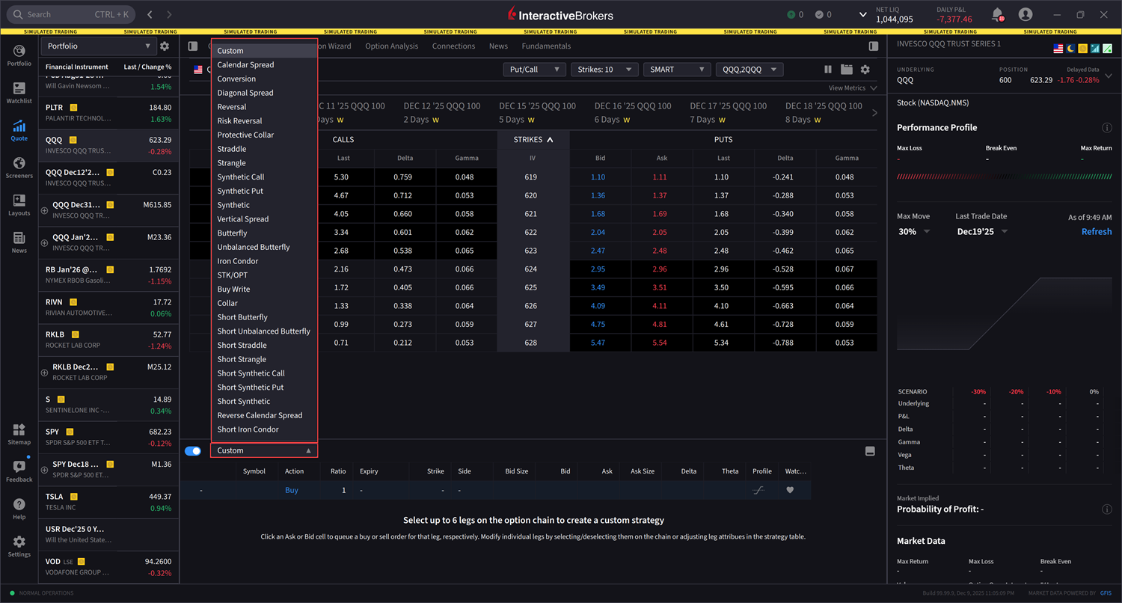Add strategy leg to watchlist via heart icon

788,490
